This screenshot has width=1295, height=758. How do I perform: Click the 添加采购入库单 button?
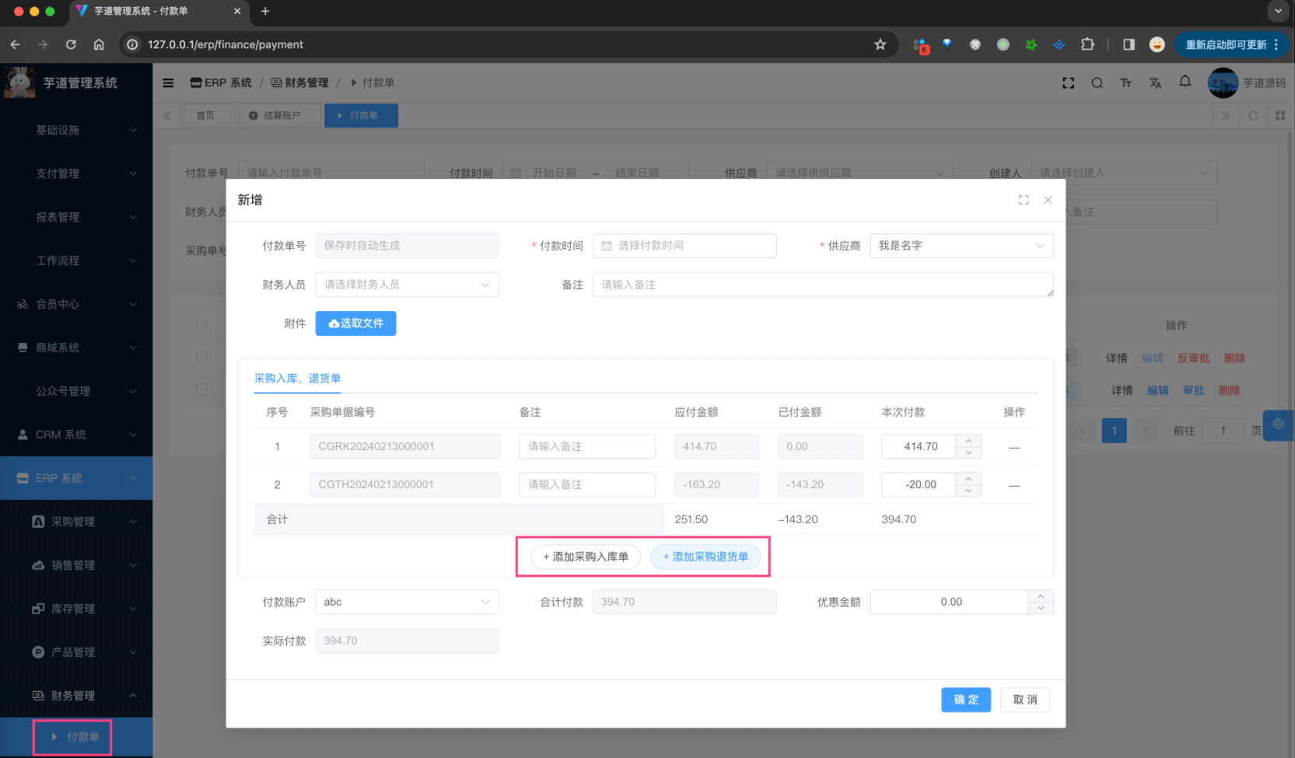pyautogui.click(x=586, y=557)
